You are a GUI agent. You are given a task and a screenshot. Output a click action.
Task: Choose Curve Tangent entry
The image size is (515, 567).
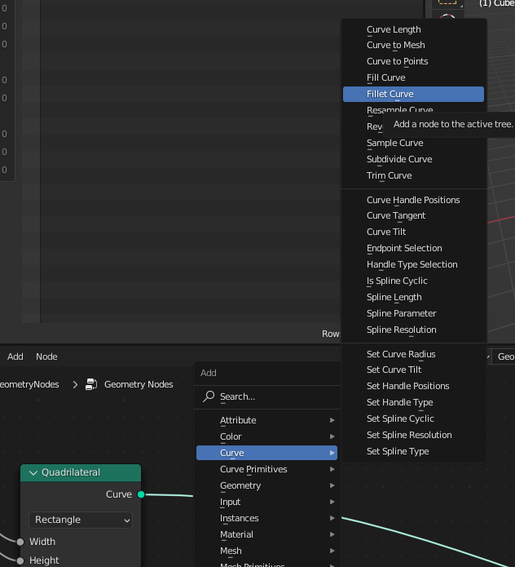[x=413, y=215]
